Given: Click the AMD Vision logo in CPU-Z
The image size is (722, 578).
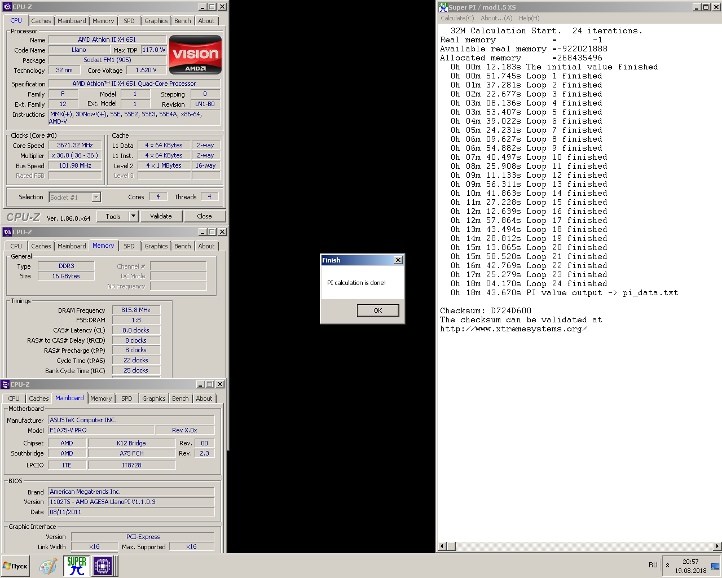Looking at the screenshot, I should click(195, 55).
